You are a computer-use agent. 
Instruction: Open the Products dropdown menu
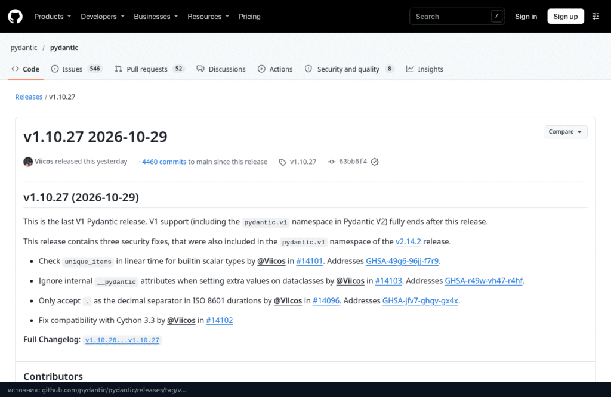point(53,17)
